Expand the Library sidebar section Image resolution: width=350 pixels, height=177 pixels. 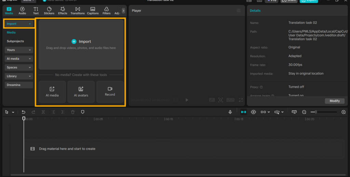[x=19, y=76]
